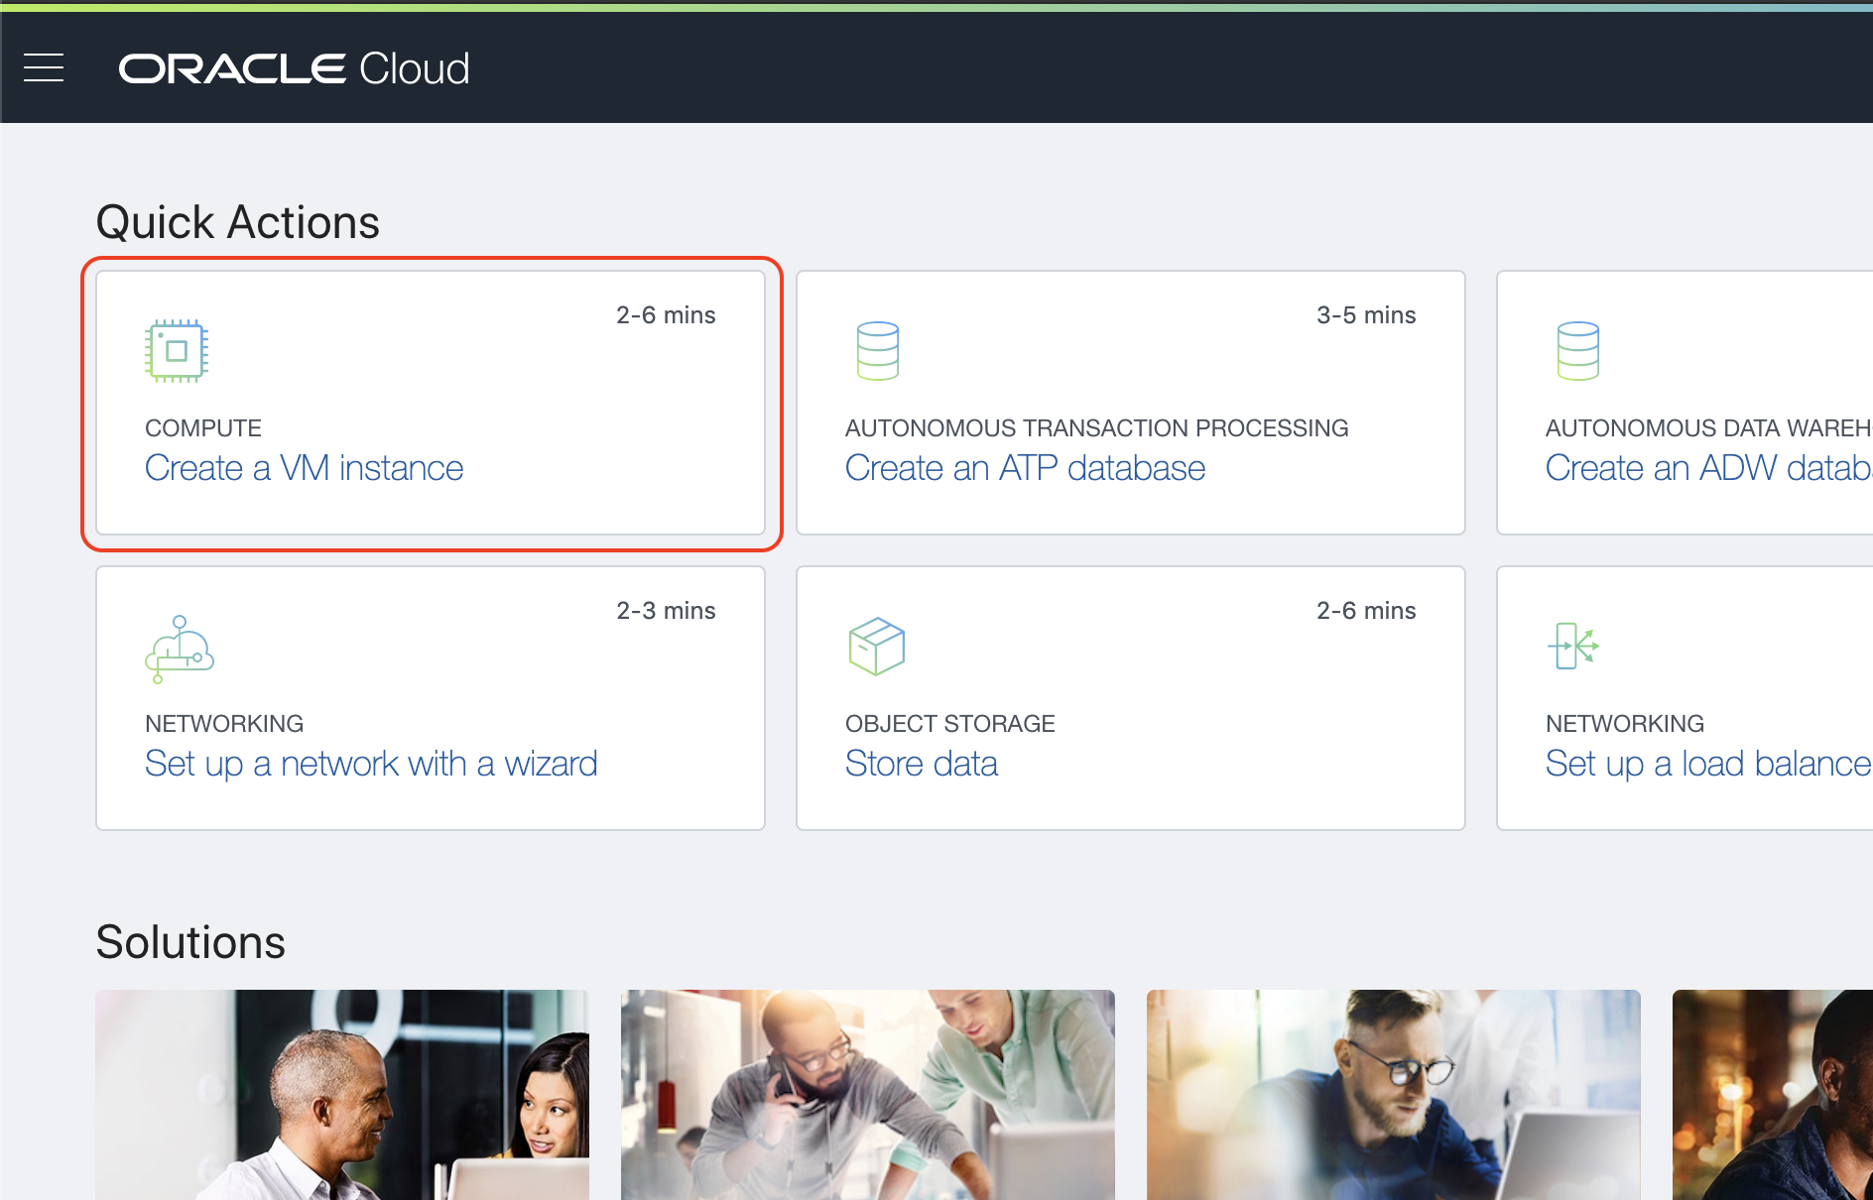Viewport: 1873px width, 1200px height.
Task: Open the Store data link
Action: [922, 764]
